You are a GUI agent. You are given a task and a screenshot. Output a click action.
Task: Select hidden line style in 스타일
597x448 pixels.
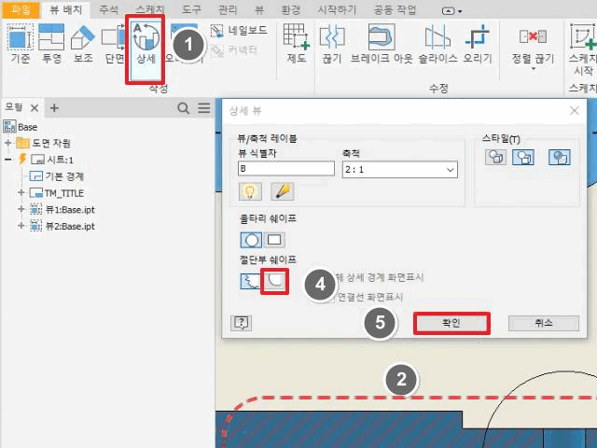(495, 157)
